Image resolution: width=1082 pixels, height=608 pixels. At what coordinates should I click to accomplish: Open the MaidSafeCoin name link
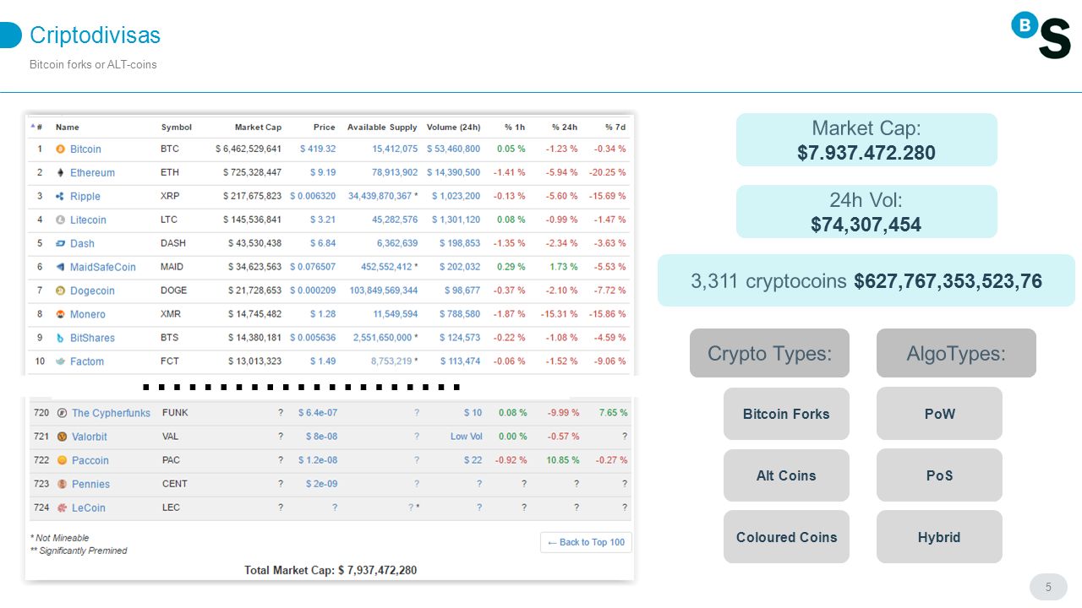pos(103,267)
